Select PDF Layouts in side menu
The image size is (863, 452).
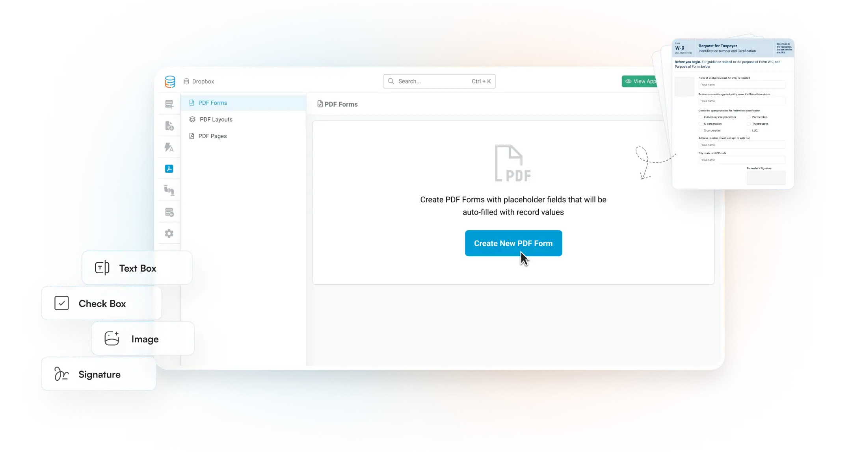(x=216, y=119)
